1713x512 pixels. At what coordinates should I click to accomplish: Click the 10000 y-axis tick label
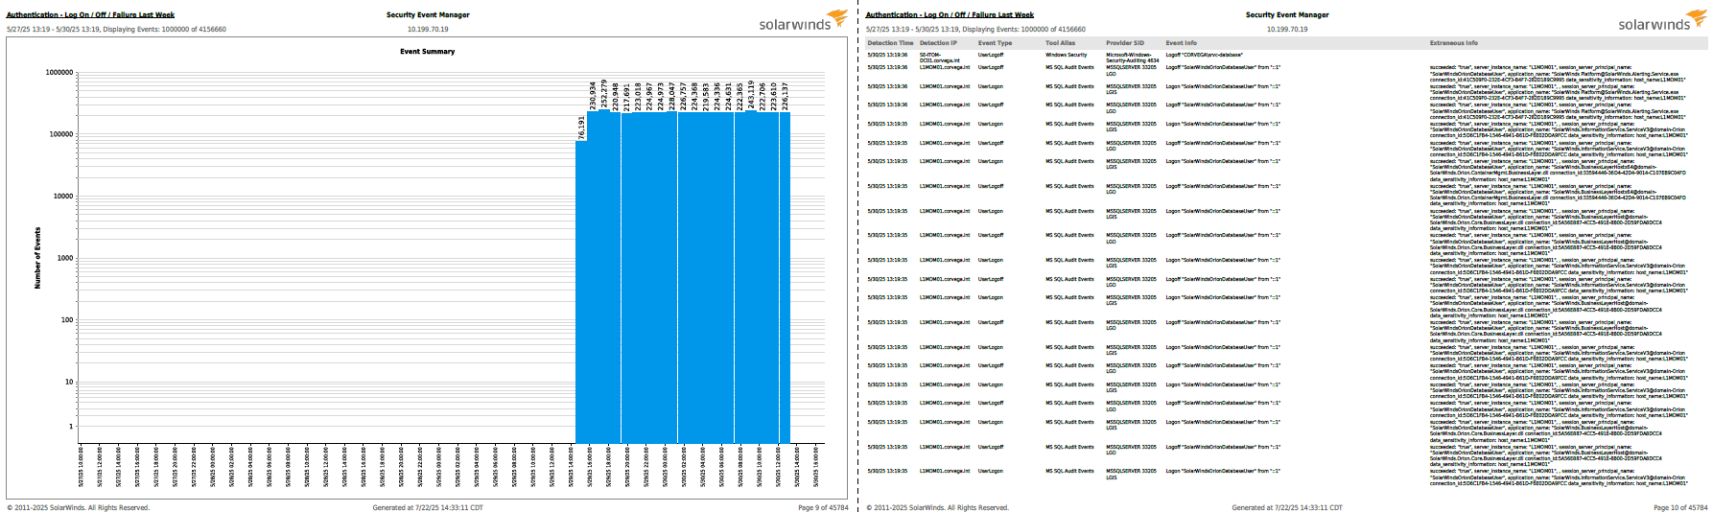[62, 197]
